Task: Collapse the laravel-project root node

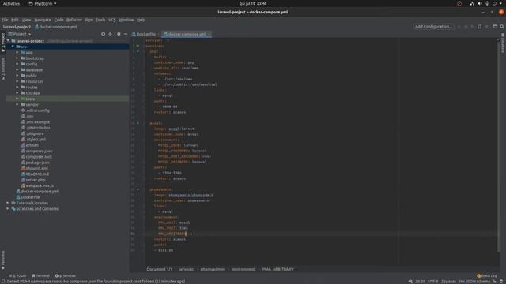Action: point(8,41)
